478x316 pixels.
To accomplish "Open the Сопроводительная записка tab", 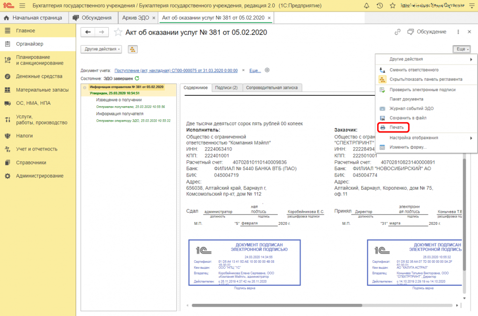I will coord(271,87).
